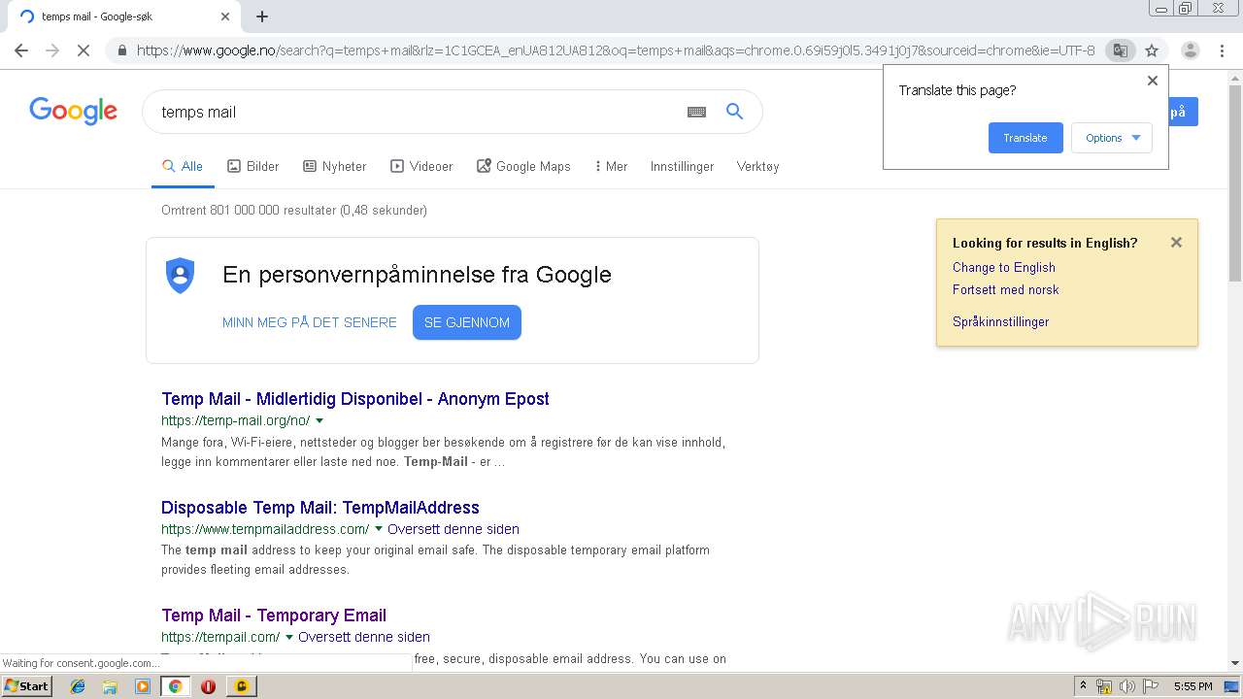Open Innstillinger search settings
Viewport: 1243px width, 699px height.
(x=682, y=166)
